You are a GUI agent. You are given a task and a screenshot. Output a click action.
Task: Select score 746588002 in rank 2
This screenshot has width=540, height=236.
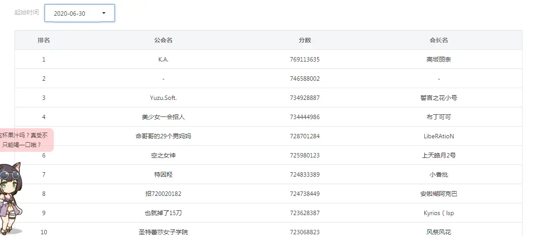click(x=305, y=79)
